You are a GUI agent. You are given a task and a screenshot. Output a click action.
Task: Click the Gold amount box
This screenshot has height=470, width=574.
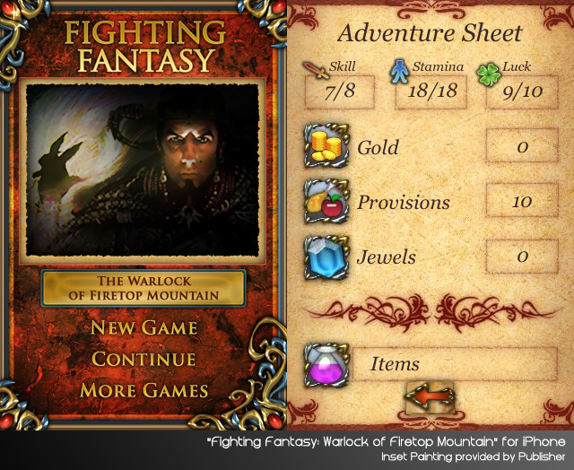coord(522,145)
